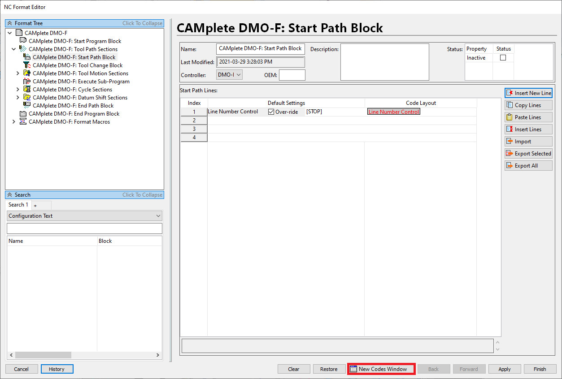Click the CAMplete DMO-F root document icon

pyautogui.click(x=19, y=33)
